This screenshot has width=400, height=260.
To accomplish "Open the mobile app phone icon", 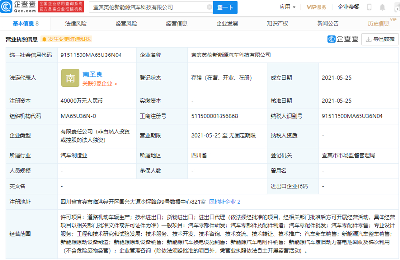I will point(369,7).
